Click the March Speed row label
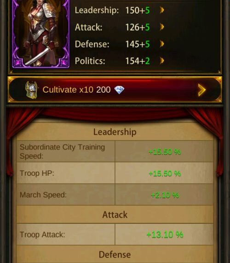This screenshot has width=230, height=263. tap(43, 195)
